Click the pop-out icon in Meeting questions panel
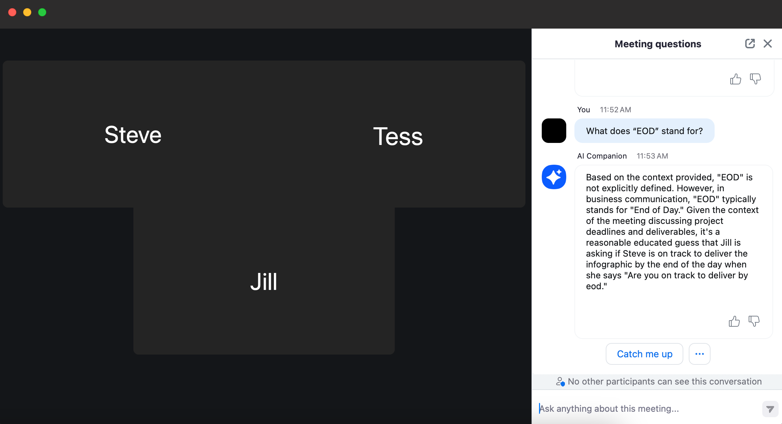The height and width of the screenshot is (424, 782). [x=750, y=43]
